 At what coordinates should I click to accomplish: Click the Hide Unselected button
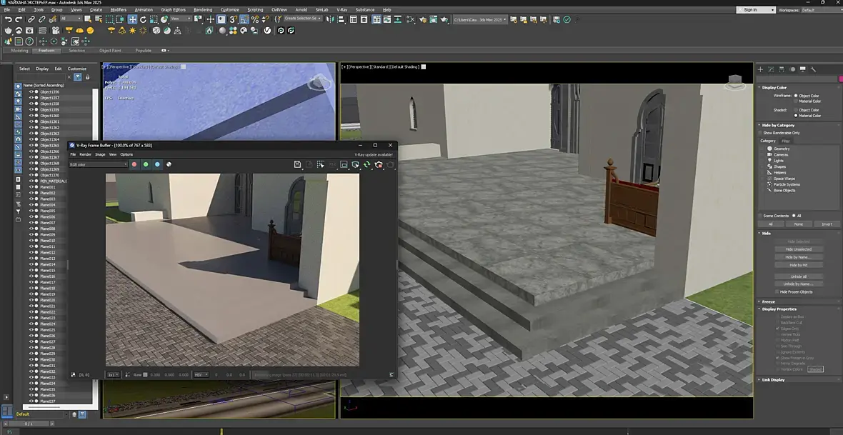pyautogui.click(x=799, y=249)
